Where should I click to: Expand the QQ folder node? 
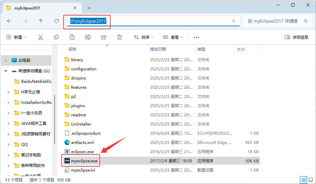pos(9,144)
